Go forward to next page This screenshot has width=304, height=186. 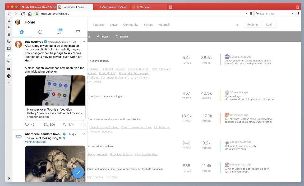tap(16, 13)
